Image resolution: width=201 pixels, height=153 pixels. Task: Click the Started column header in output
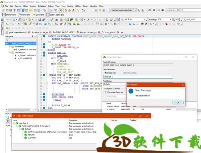[x=114, y=120]
